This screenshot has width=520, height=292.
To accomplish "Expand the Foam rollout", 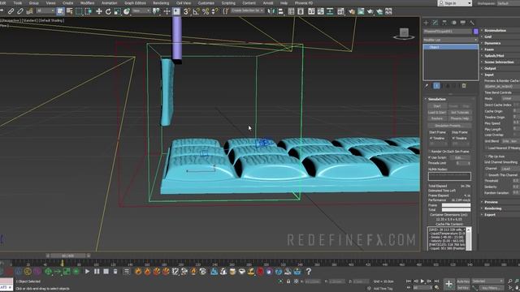I will click(x=489, y=49).
